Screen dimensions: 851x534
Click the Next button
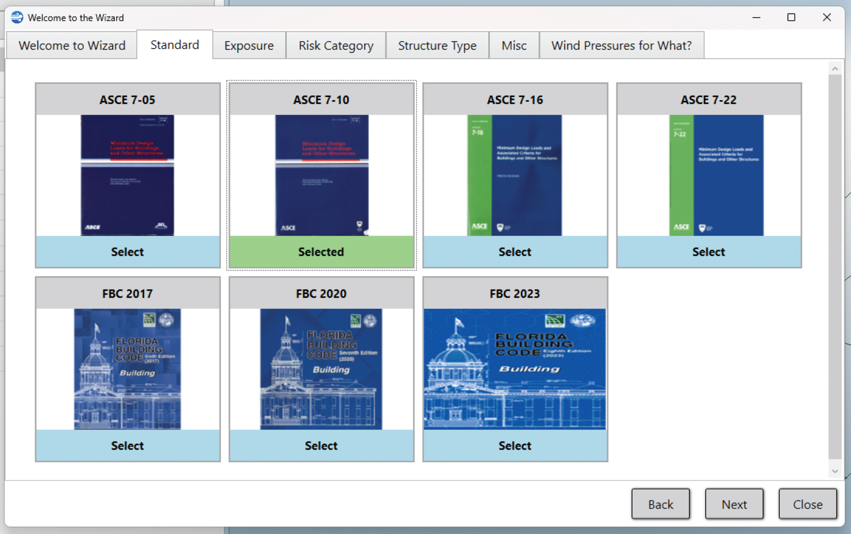click(x=734, y=504)
